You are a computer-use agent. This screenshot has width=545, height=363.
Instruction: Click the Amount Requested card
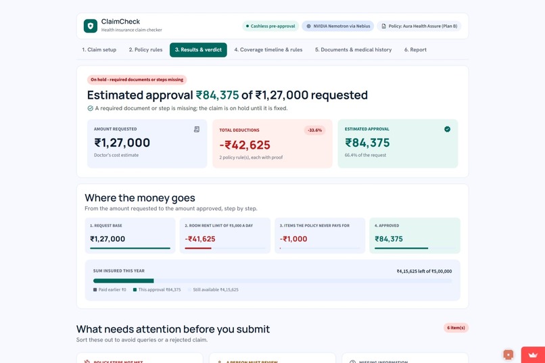tap(147, 144)
